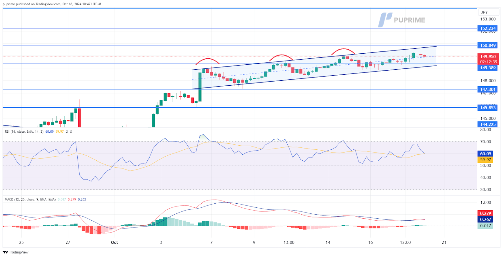Click MACD histogram value 0.017 in legend
The width and height of the screenshot is (503, 257).
(62, 199)
